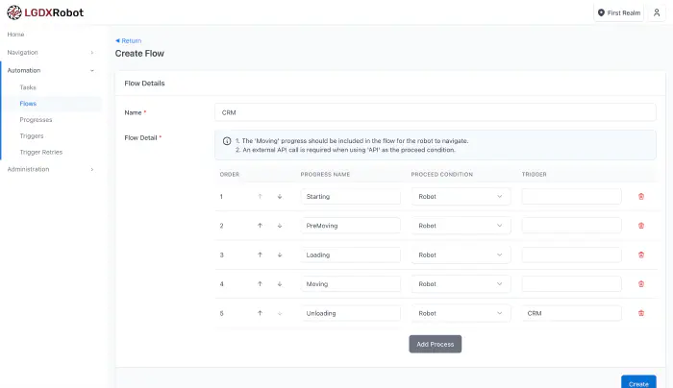673x388 pixels.
Task: Move Starting row down with arrow
Action: click(280, 196)
